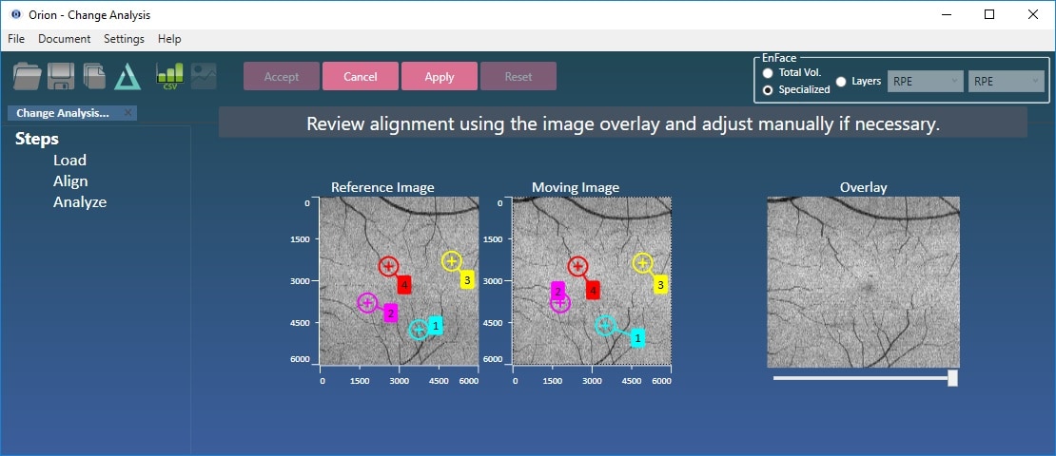The height and width of the screenshot is (456, 1056).
Task: Click the copy documents icon
Action: 94,76
